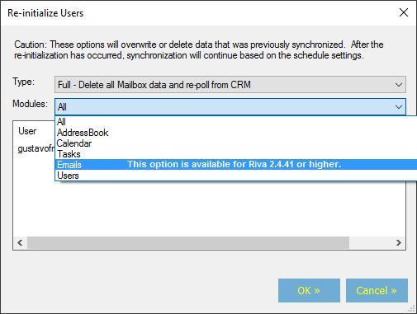Click the OK » button
The width and height of the screenshot is (417, 314).
309,291
